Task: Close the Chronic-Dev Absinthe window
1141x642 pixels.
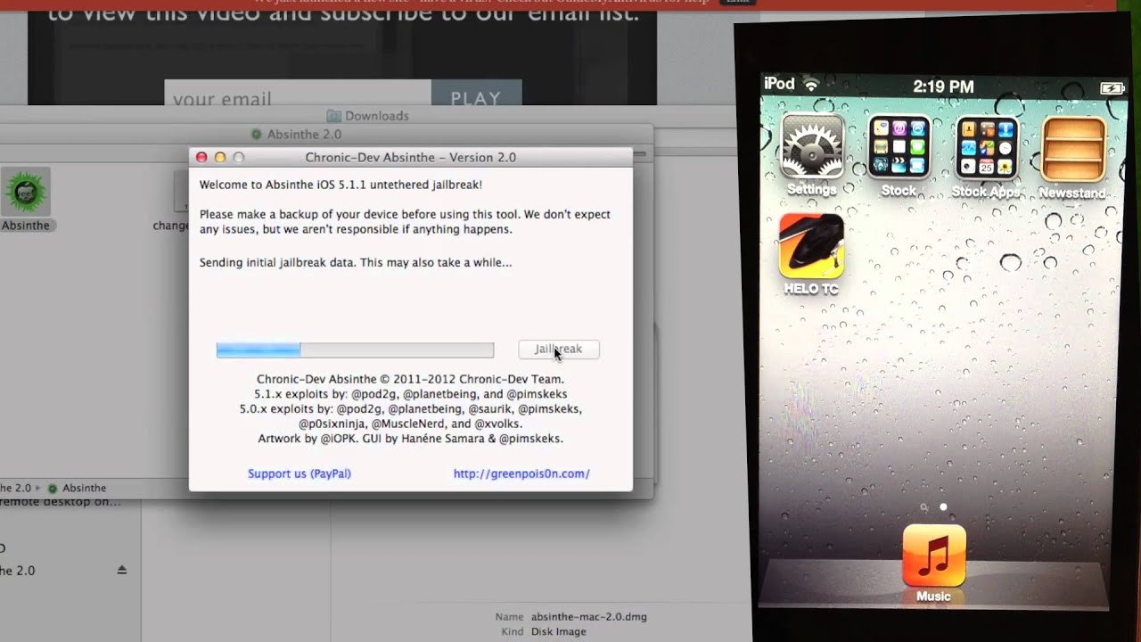Action: [x=201, y=157]
